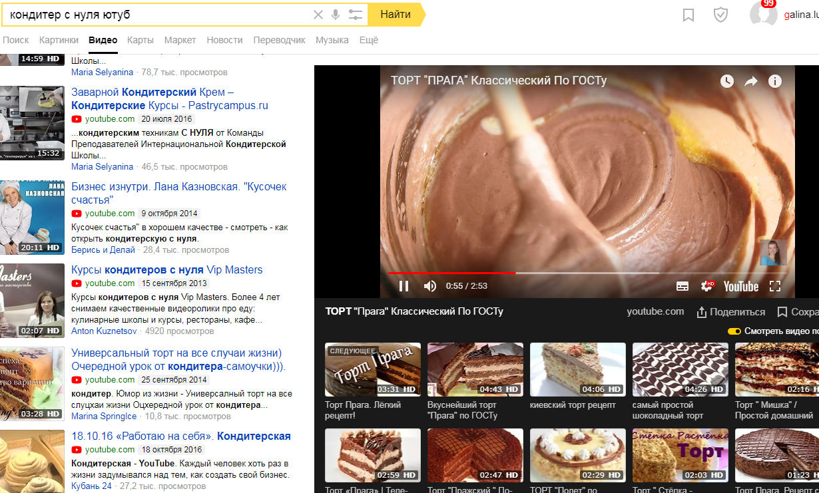Click the Поделиться share button

click(731, 312)
